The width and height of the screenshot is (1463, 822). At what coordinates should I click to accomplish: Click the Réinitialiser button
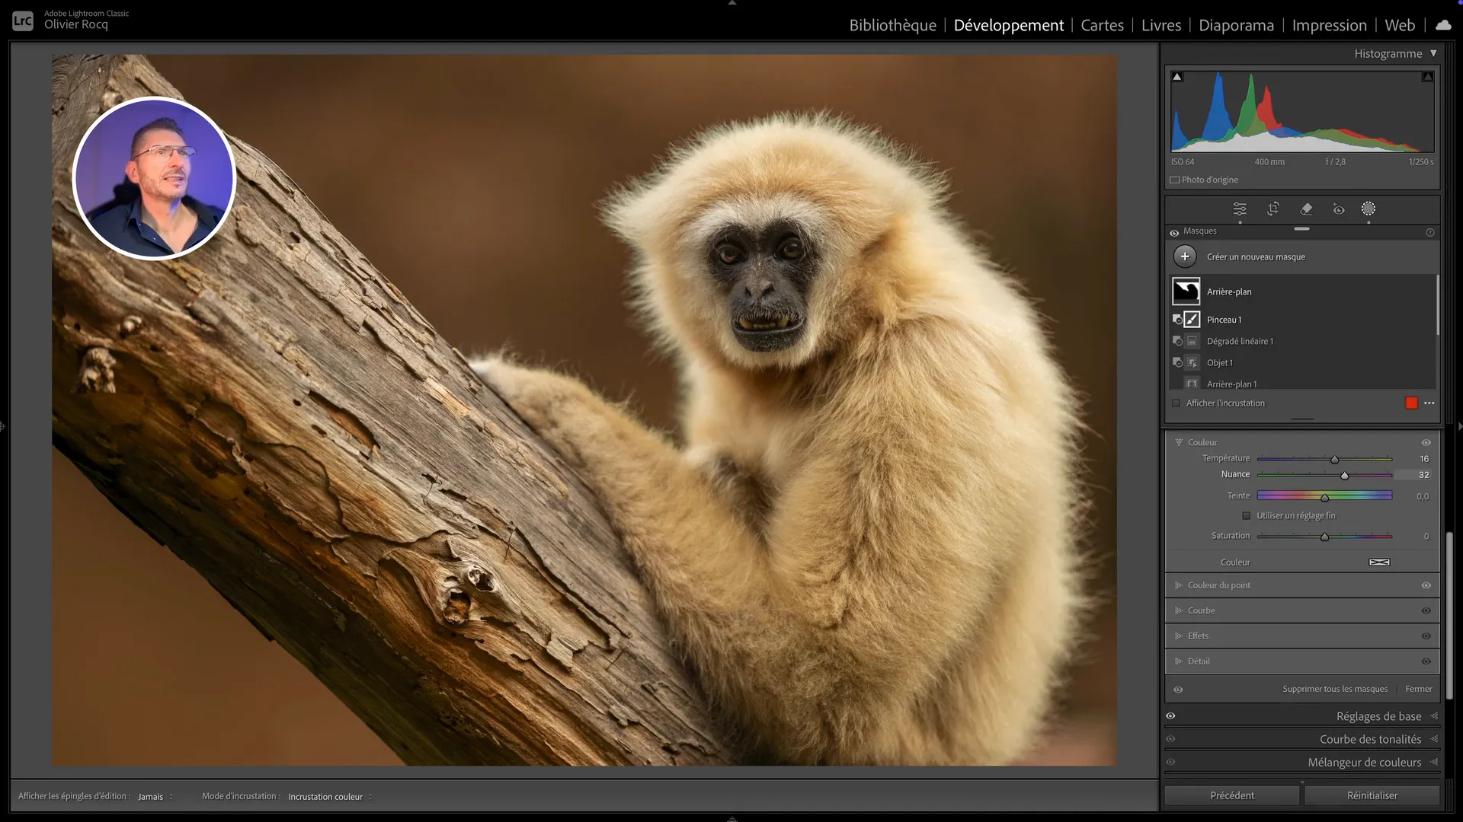pos(1372,795)
